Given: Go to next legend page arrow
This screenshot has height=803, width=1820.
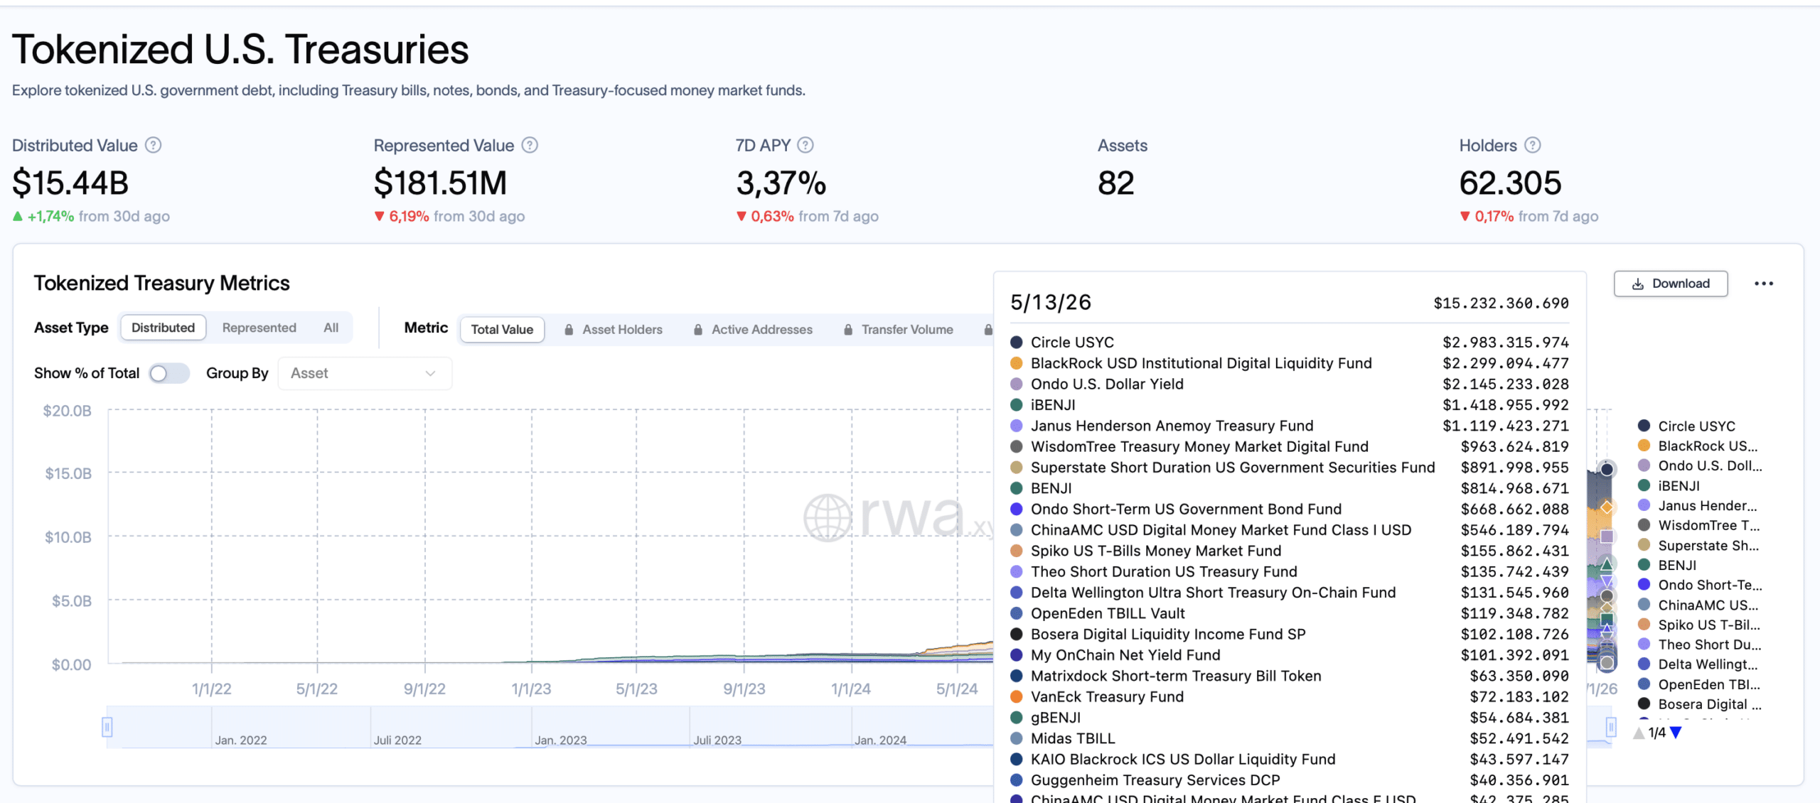Looking at the screenshot, I should 1676,733.
